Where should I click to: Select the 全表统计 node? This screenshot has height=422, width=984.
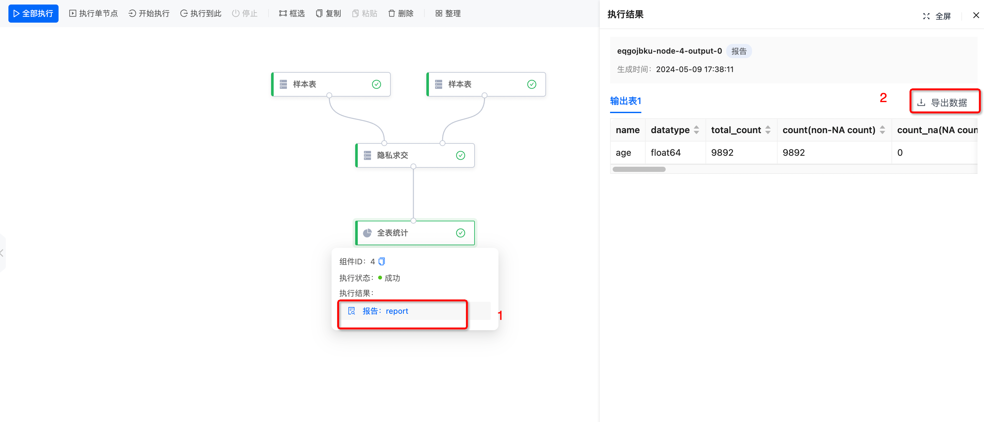pos(415,233)
